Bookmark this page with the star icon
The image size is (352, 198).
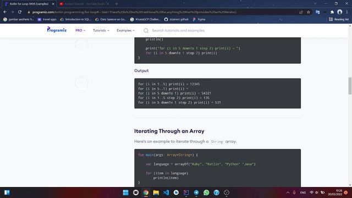[x=309, y=12]
